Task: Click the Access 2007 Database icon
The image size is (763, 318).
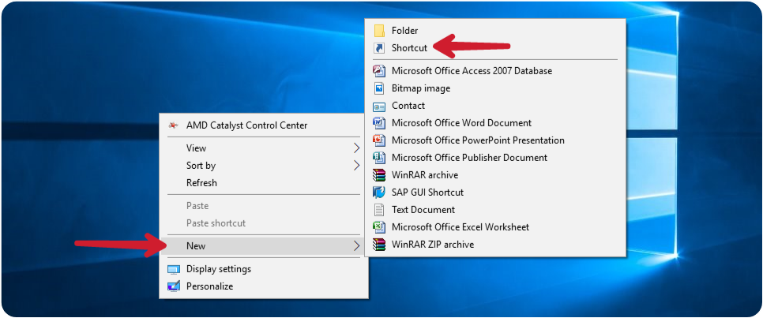Action: tap(379, 71)
